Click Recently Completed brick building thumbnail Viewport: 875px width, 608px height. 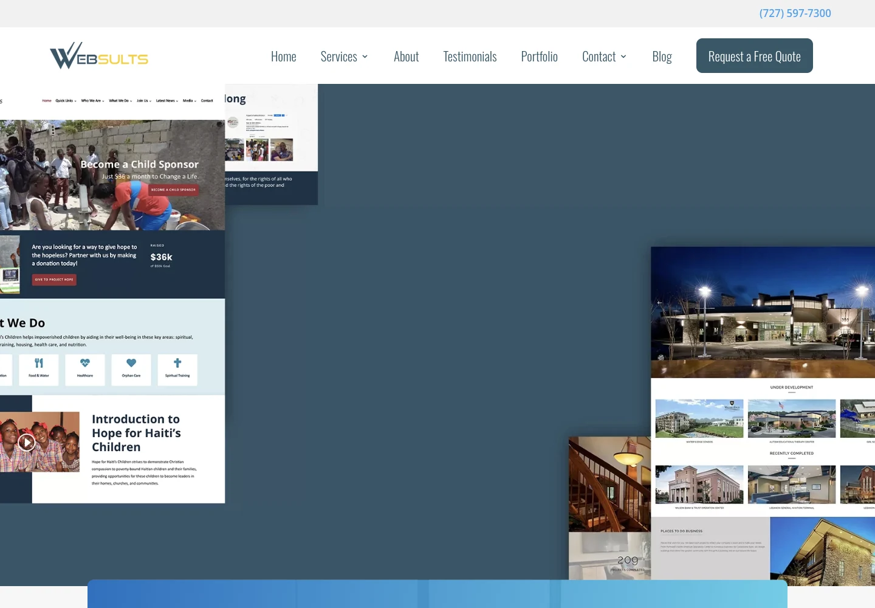[699, 485]
